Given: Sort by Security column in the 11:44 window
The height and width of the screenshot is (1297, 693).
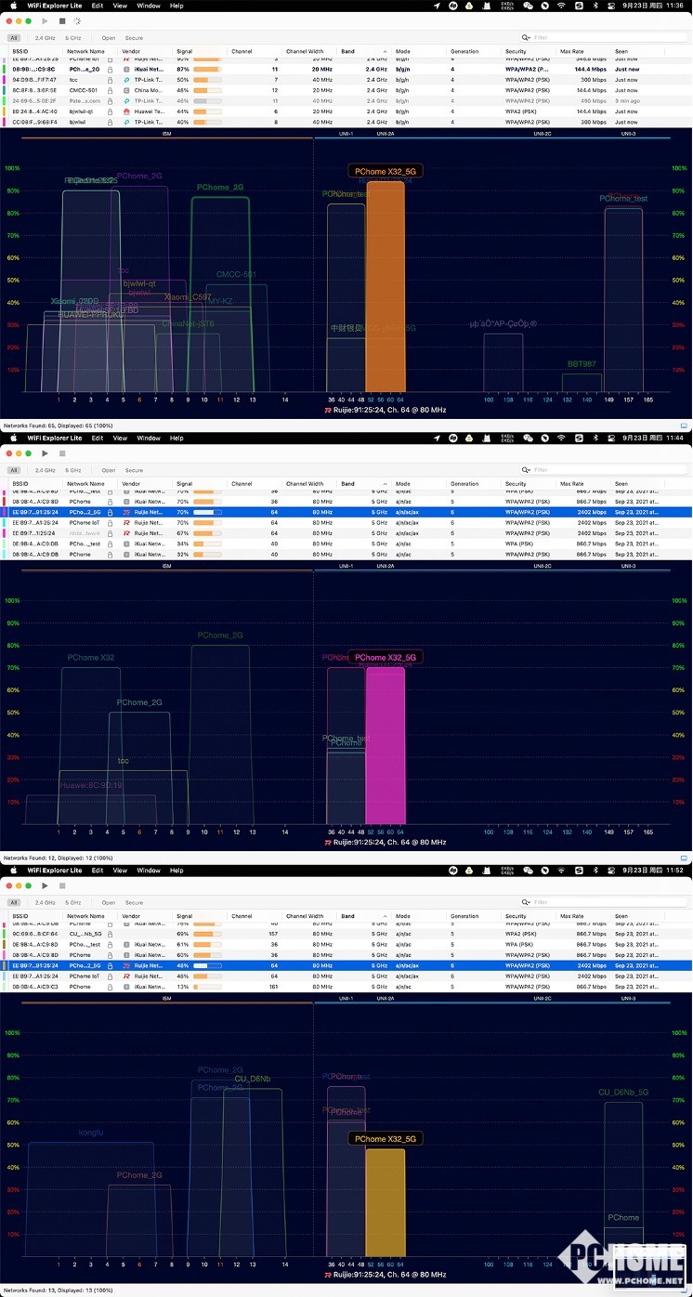Looking at the screenshot, I should [528, 483].
